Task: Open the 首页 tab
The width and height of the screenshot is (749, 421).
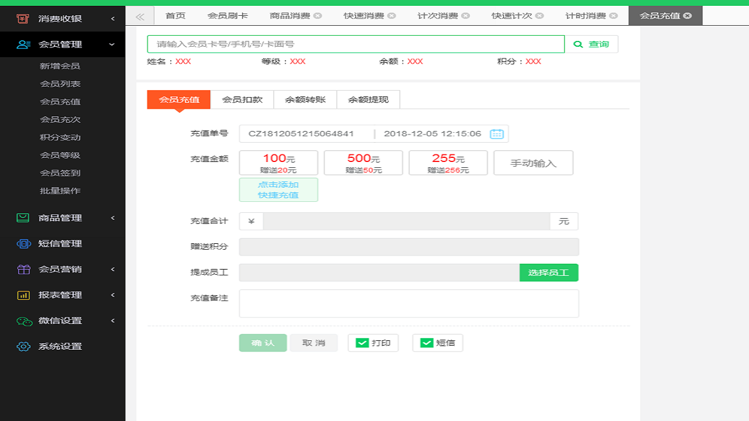Action: click(175, 16)
